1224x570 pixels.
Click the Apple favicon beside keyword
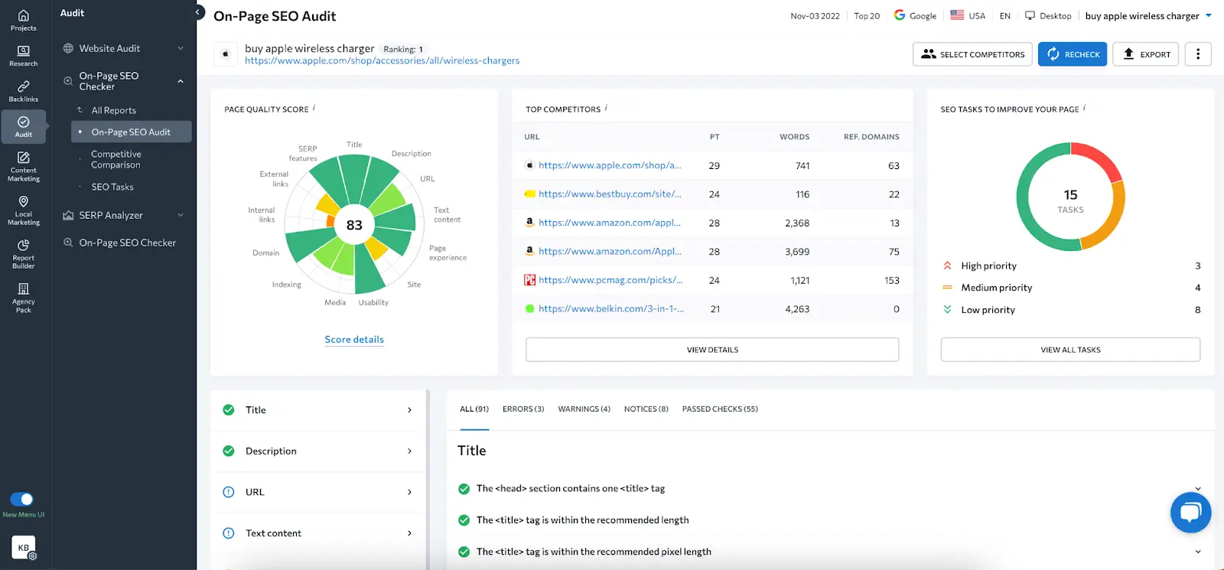[225, 54]
